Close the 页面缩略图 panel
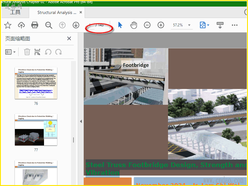The image size is (248, 186). [x=69, y=38]
